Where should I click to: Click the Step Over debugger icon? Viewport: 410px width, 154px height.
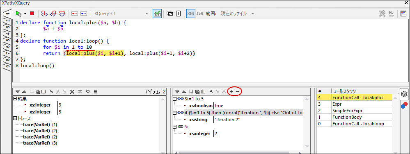coord(62,14)
